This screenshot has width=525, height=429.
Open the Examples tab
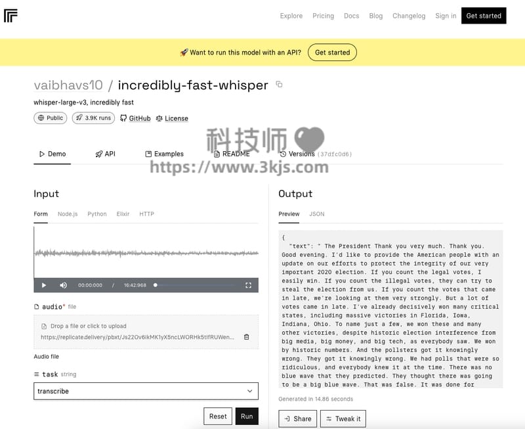pos(165,154)
